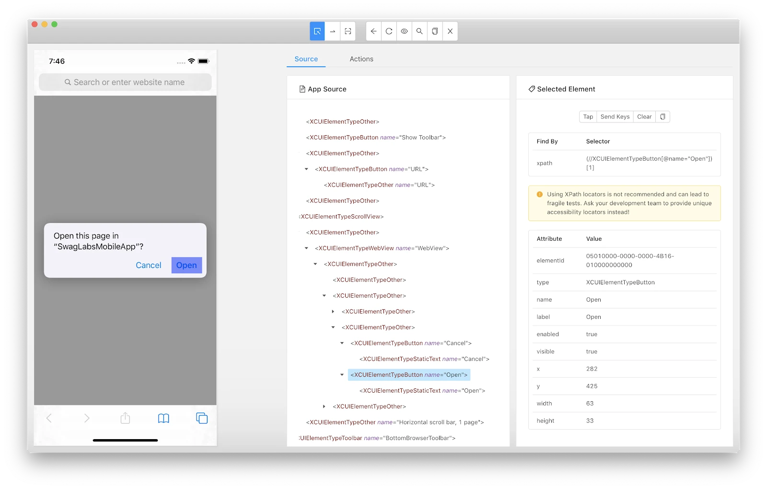This screenshot has height=489, width=767.
Task: Click the "Attribute" column header
Action: pyautogui.click(x=549, y=239)
